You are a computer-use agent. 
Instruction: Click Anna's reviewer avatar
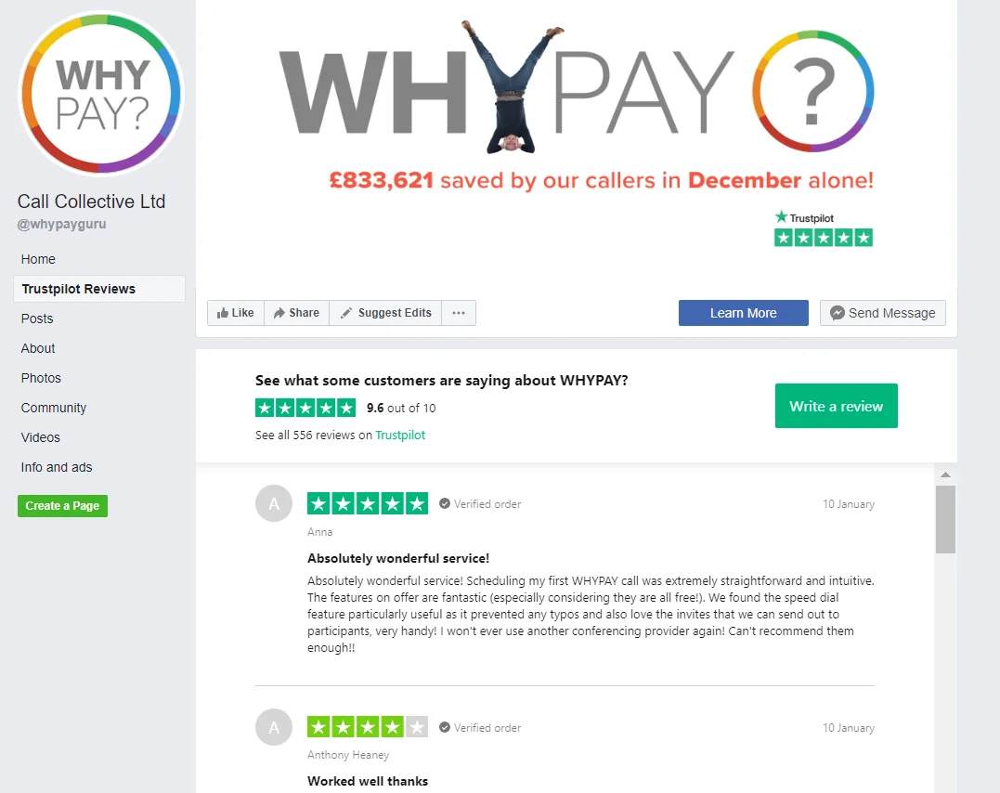tap(274, 503)
